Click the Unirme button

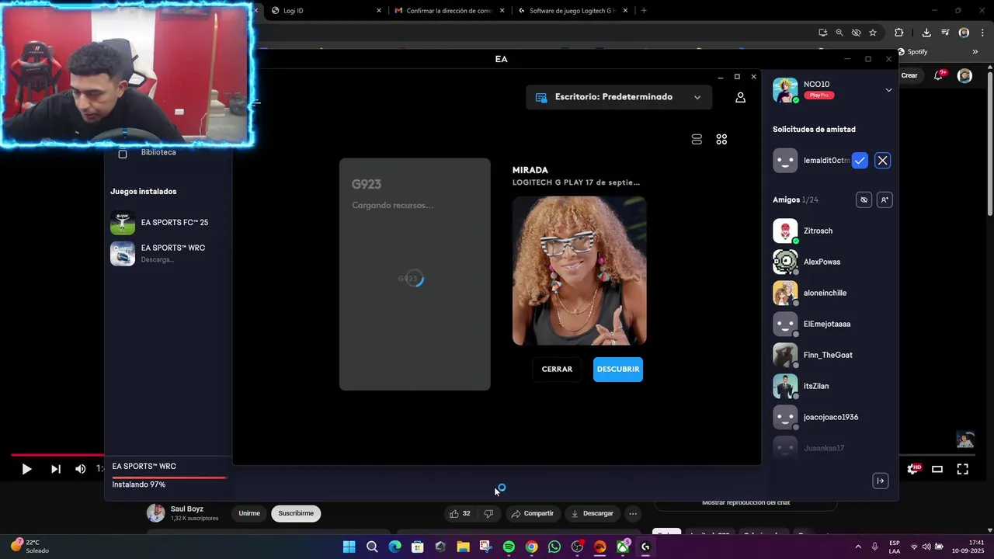(249, 513)
